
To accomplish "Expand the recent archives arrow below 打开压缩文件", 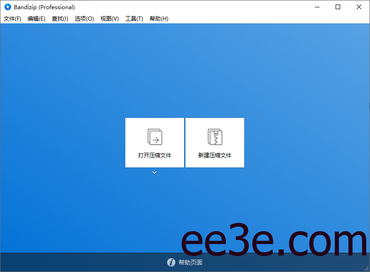I will click(154, 172).
